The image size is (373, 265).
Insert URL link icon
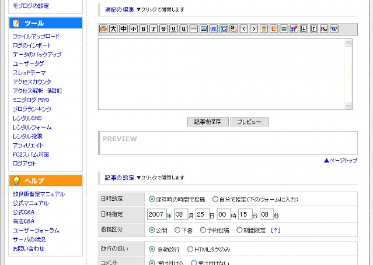tap(214, 29)
